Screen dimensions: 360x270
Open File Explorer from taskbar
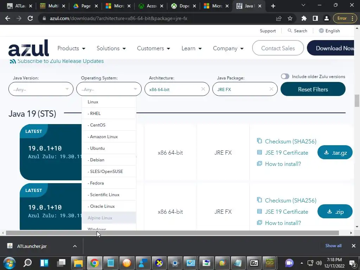coord(78,263)
